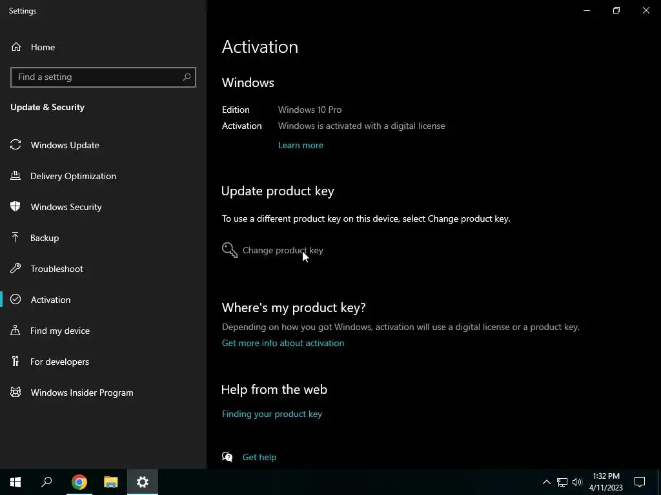
Task: Launch Google Chrome from the taskbar
Action: (x=79, y=482)
